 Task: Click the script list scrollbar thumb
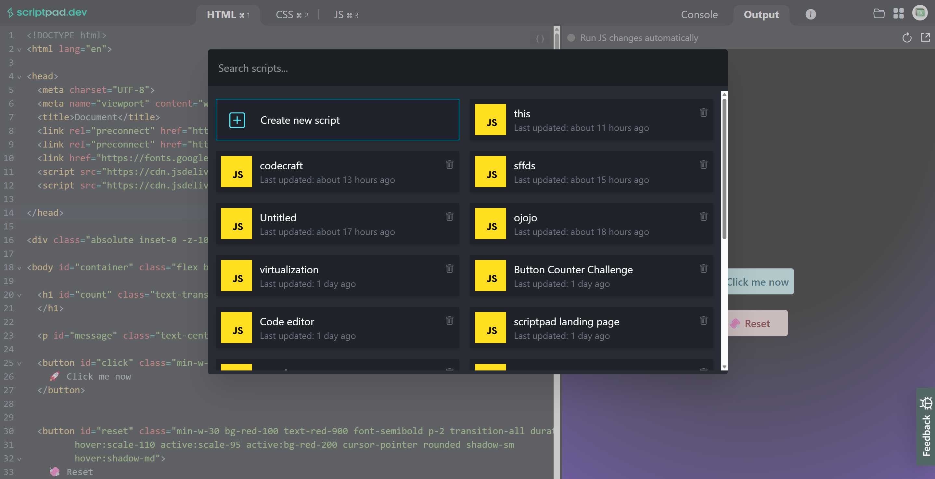724,169
